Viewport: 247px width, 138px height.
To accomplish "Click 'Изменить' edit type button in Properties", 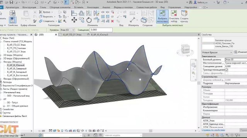I will [240, 52].
